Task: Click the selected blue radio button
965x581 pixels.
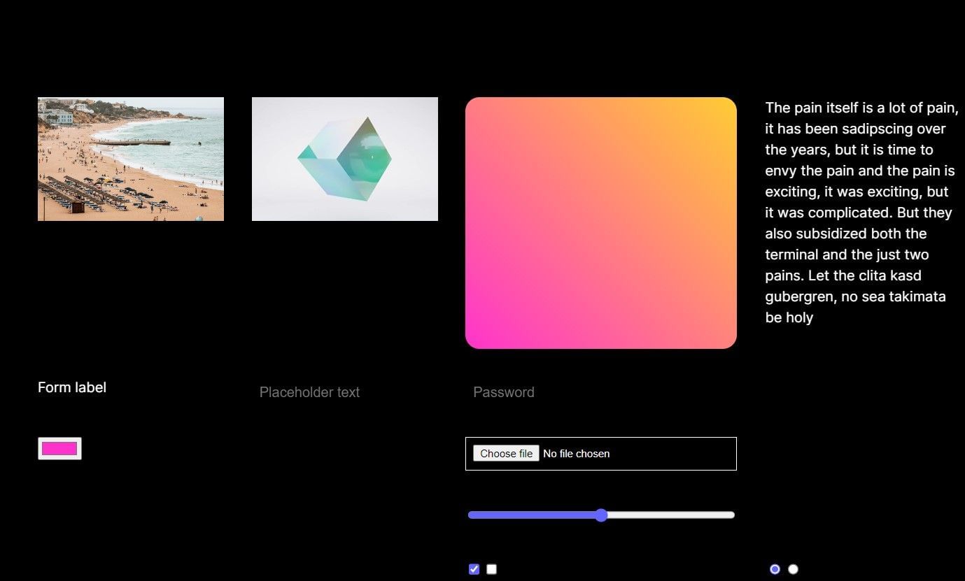Action: (775, 569)
